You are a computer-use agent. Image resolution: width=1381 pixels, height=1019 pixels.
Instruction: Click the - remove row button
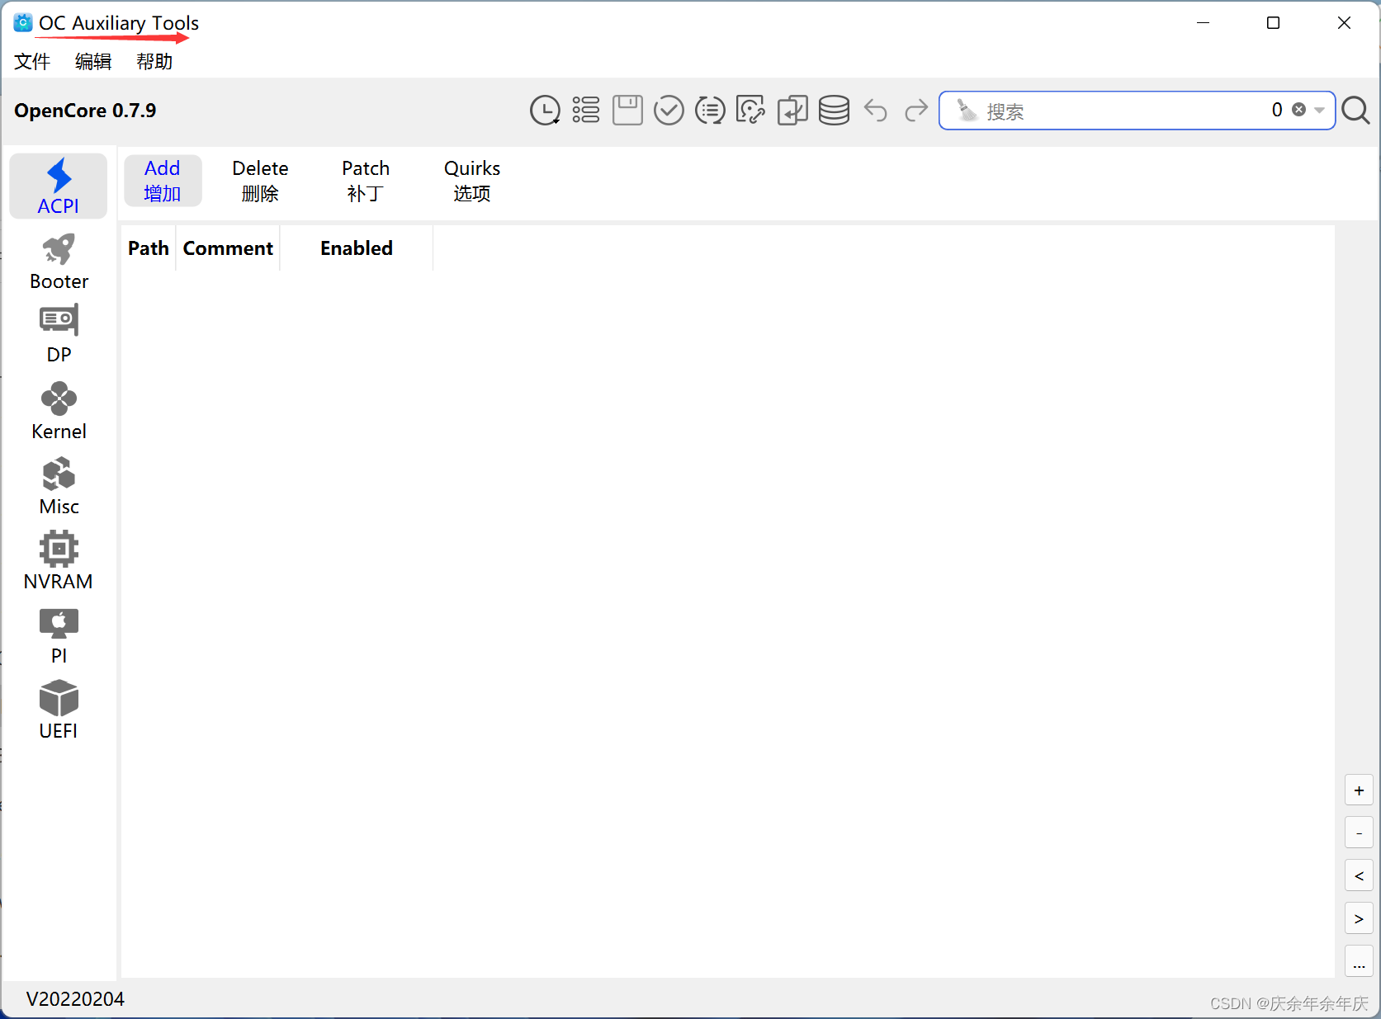1359,833
